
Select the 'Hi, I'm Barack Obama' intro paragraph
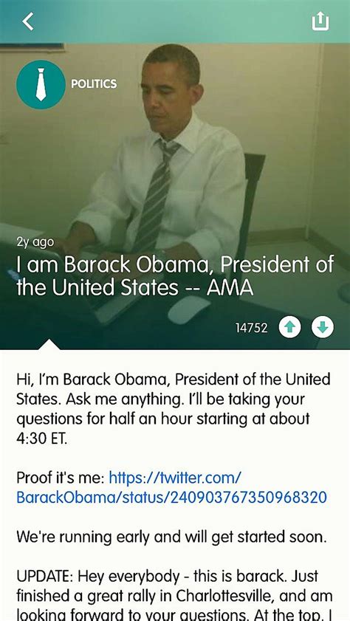pyautogui.click(x=173, y=408)
